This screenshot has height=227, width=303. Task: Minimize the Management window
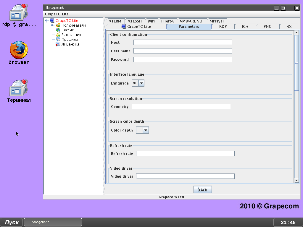[x=277, y=8]
